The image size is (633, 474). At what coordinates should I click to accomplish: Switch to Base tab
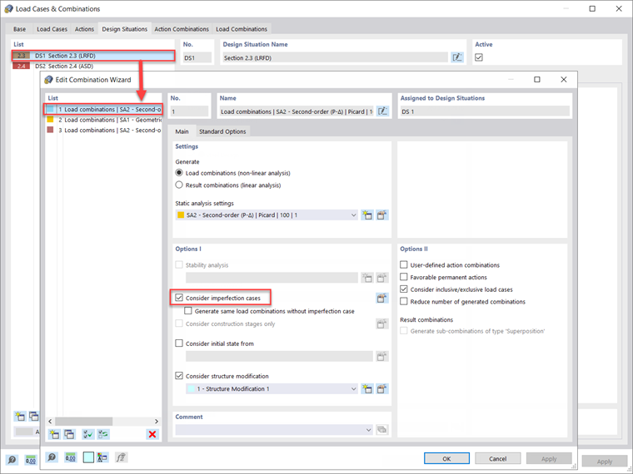coord(19,29)
